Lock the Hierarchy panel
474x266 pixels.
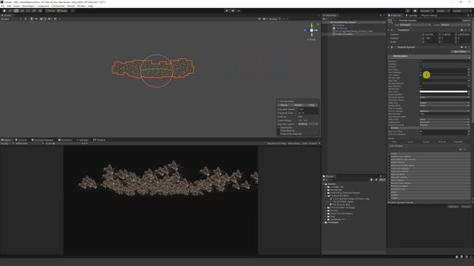[381, 16]
